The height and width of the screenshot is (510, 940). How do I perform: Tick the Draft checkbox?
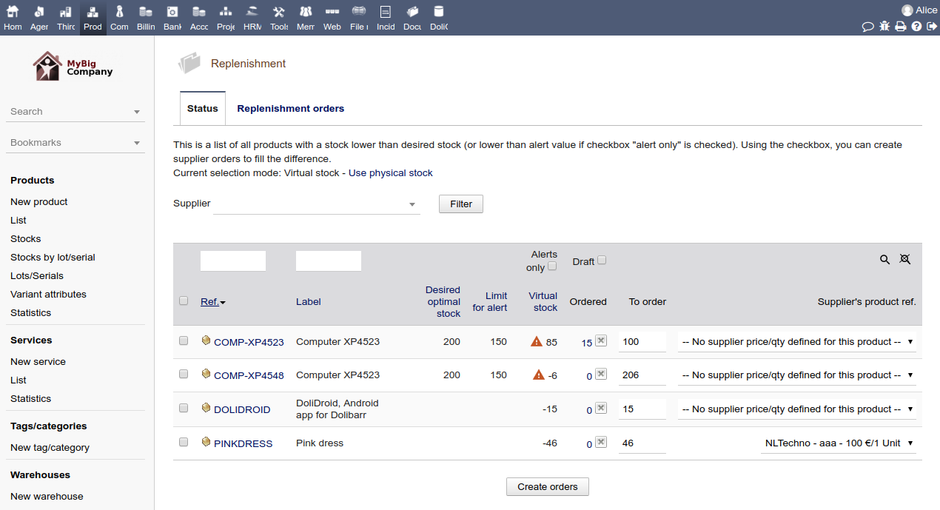pos(602,261)
